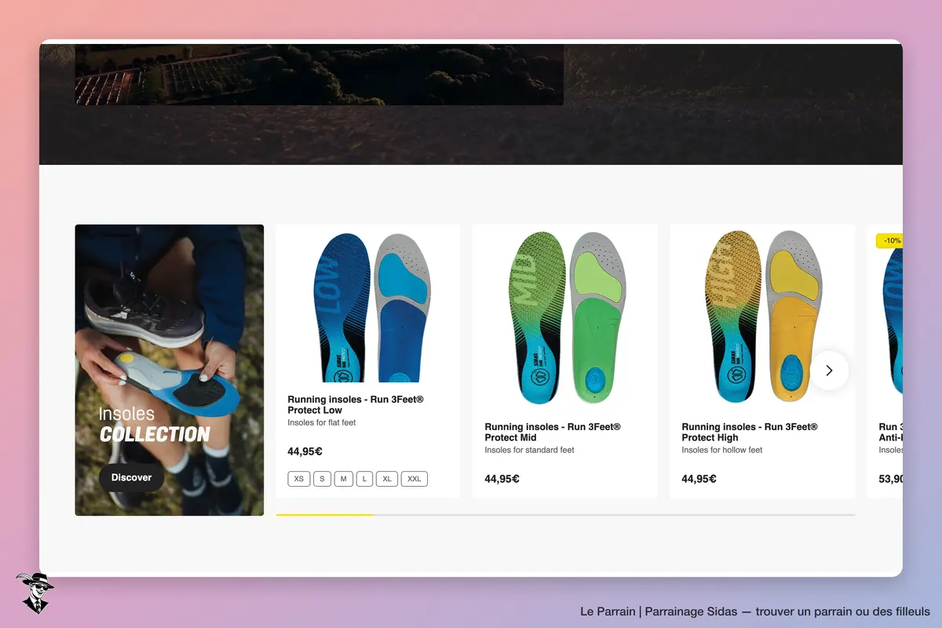Open the Run 3Feet® Protect High title link

point(750,433)
